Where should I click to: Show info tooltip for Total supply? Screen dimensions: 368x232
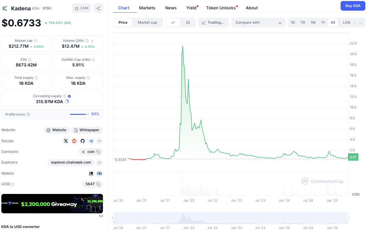click(x=36, y=78)
